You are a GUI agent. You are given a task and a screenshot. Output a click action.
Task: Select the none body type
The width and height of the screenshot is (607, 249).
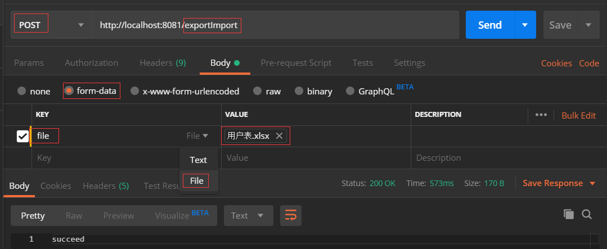(x=22, y=91)
